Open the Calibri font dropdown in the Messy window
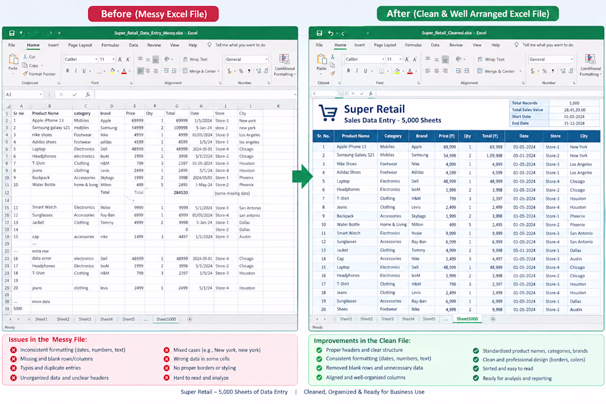The height and width of the screenshot is (404, 606). pyautogui.click(x=96, y=60)
